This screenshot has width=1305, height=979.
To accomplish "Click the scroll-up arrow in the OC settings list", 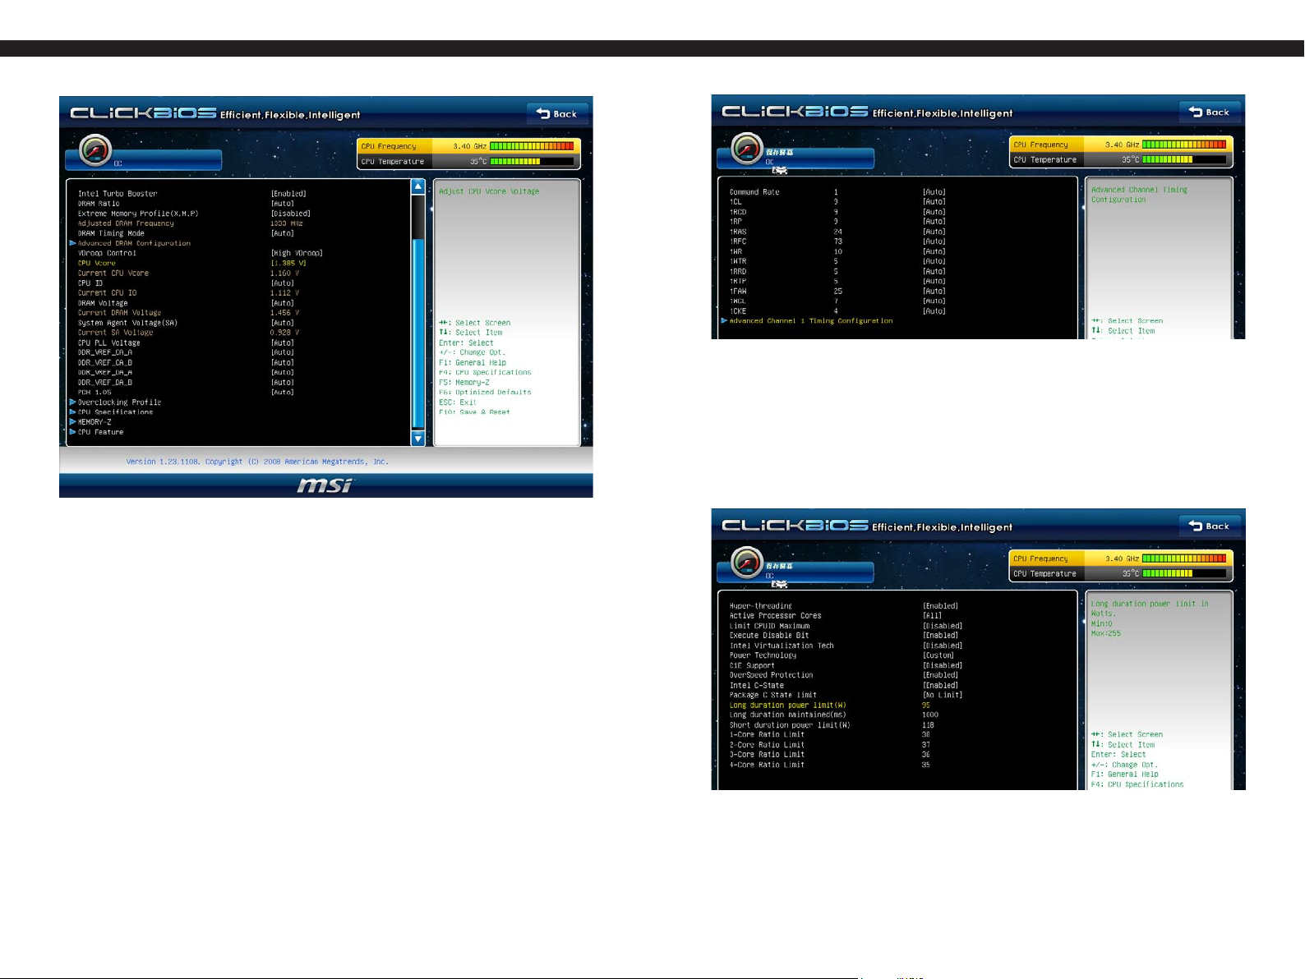I will click(x=417, y=186).
